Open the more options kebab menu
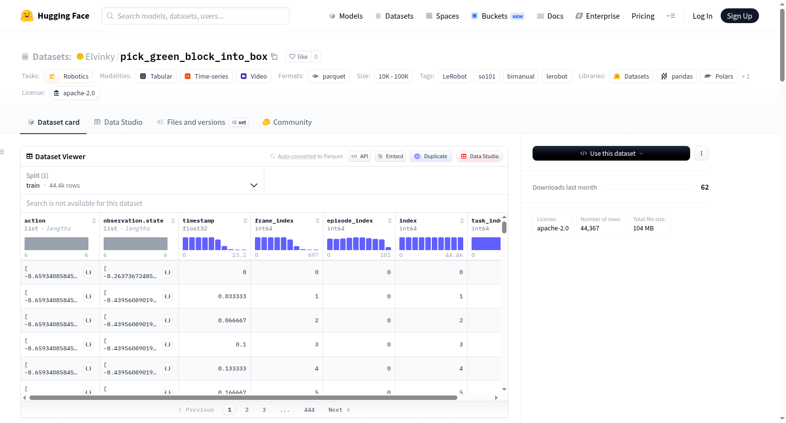This screenshot has width=786, height=423. (702, 153)
